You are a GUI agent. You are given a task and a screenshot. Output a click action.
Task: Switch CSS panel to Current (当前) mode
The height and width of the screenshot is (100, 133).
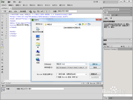111,18
